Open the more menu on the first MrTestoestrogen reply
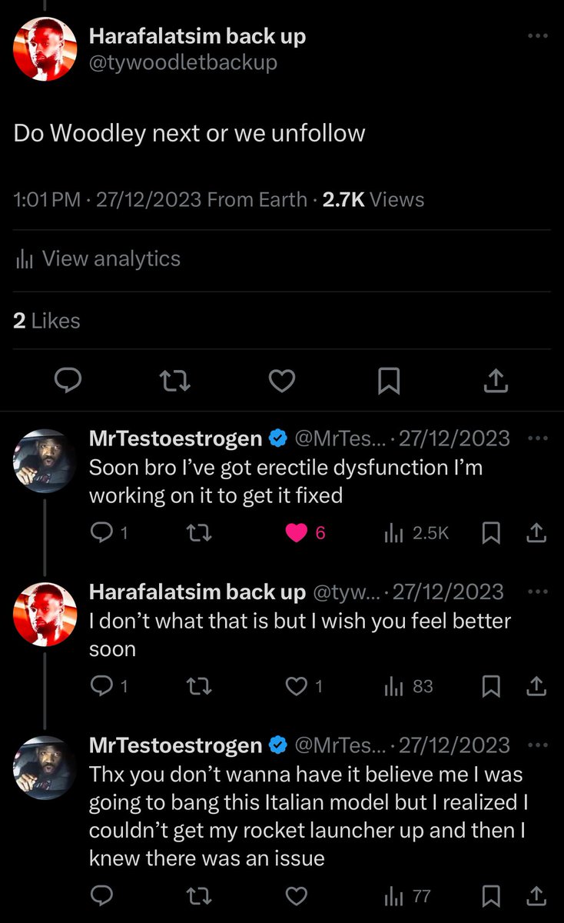 point(539,438)
